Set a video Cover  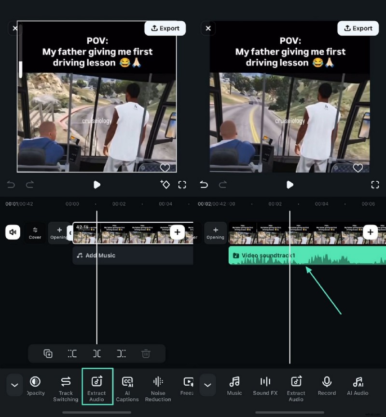tap(35, 233)
